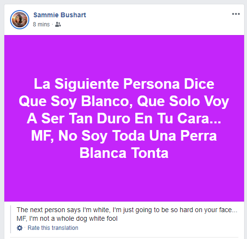Viewport: 247px width, 239px height.
Task: Click the word "Sammie" in the post header
Action: (x=46, y=15)
